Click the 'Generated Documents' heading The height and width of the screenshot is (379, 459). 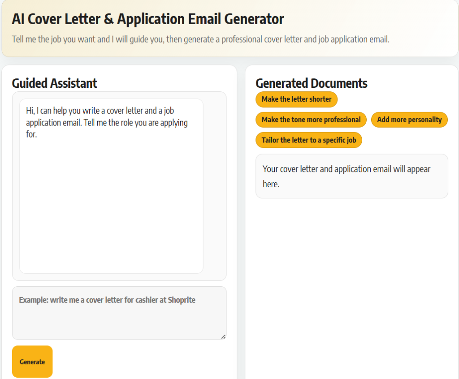[311, 83]
